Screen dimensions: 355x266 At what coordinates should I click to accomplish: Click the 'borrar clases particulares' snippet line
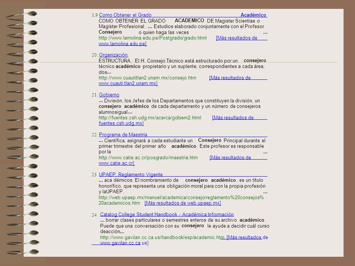click(183, 220)
